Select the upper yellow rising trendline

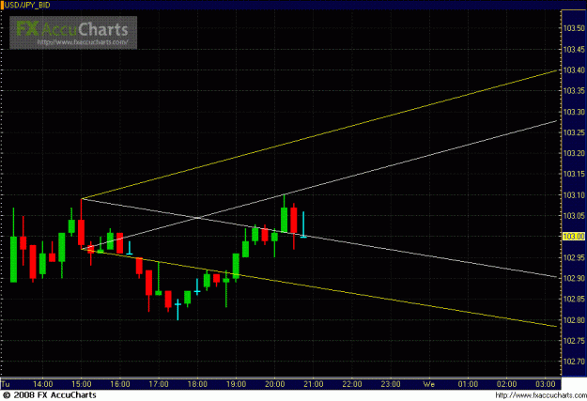[319, 134]
